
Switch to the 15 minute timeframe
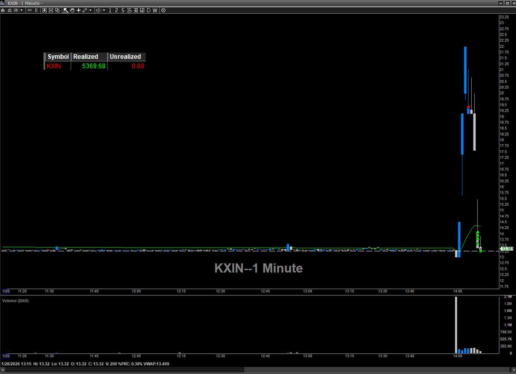[129, 10]
